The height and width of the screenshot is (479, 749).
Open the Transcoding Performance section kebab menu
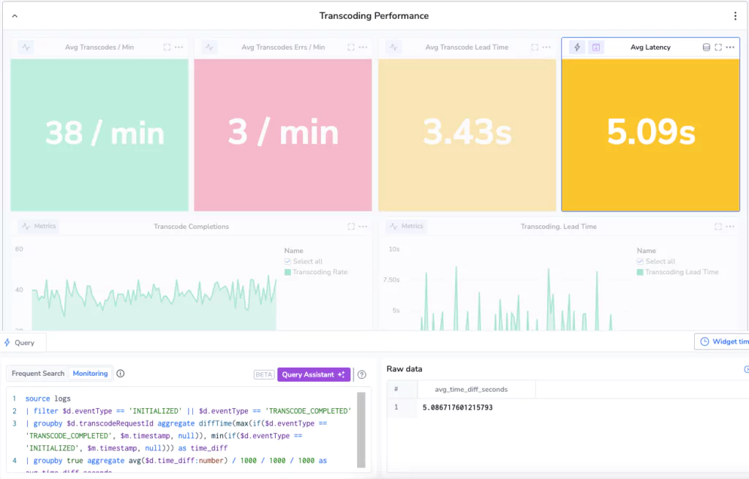[x=735, y=16]
